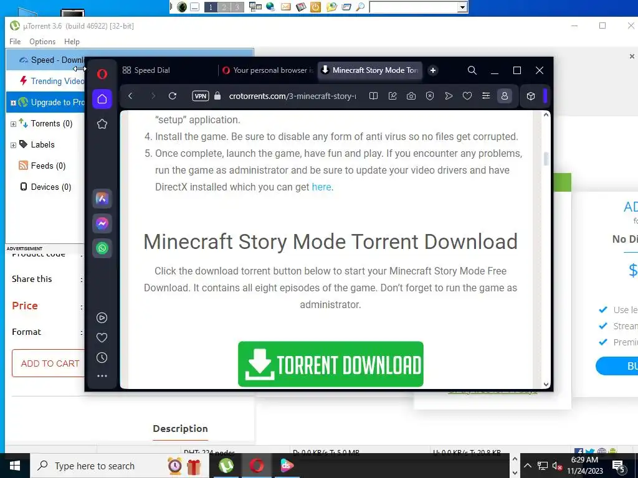Screen dimensions: 638x478
Task: Open Opera sidebar home icon
Action: 102,99
